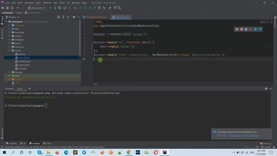Open in Chrome from browser popup

pos(237,29)
